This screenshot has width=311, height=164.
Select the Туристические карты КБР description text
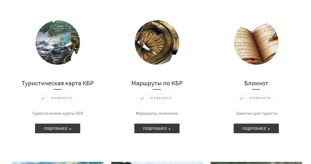pos(57,113)
